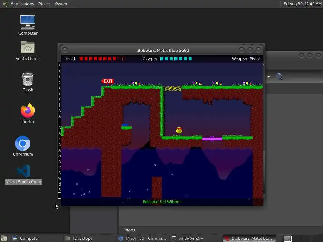Switch to Blobwars taskbar entry
Viewport: 323px width, 242px height.
pyautogui.click(x=249, y=238)
